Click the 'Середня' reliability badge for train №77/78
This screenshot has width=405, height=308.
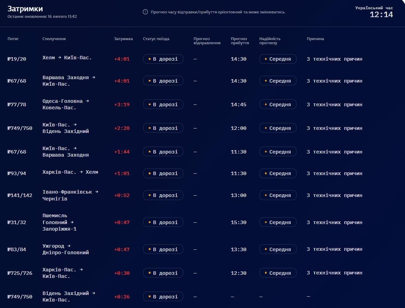click(x=278, y=104)
